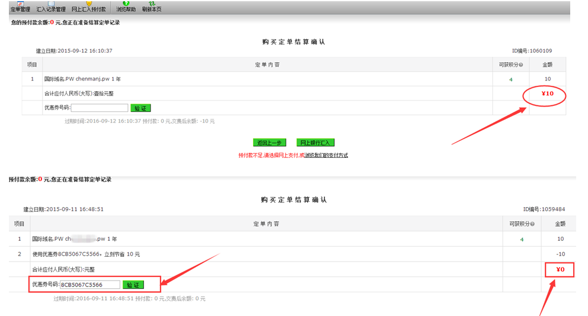Click ID编号:1059484 text
The height and width of the screenshot is (316, 588).
point(544,209)
